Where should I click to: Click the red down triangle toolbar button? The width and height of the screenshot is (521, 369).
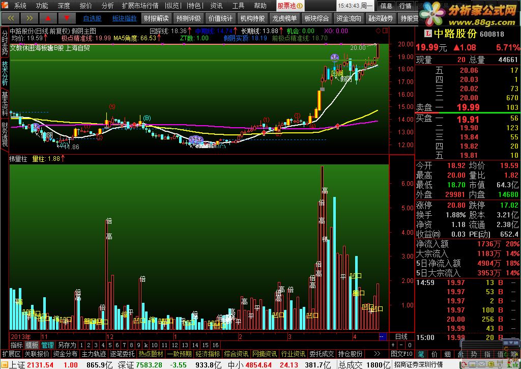click(67, 18)
